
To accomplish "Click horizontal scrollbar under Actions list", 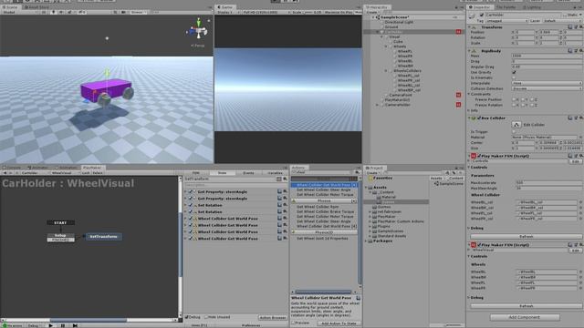I will (x=323, y=292).
